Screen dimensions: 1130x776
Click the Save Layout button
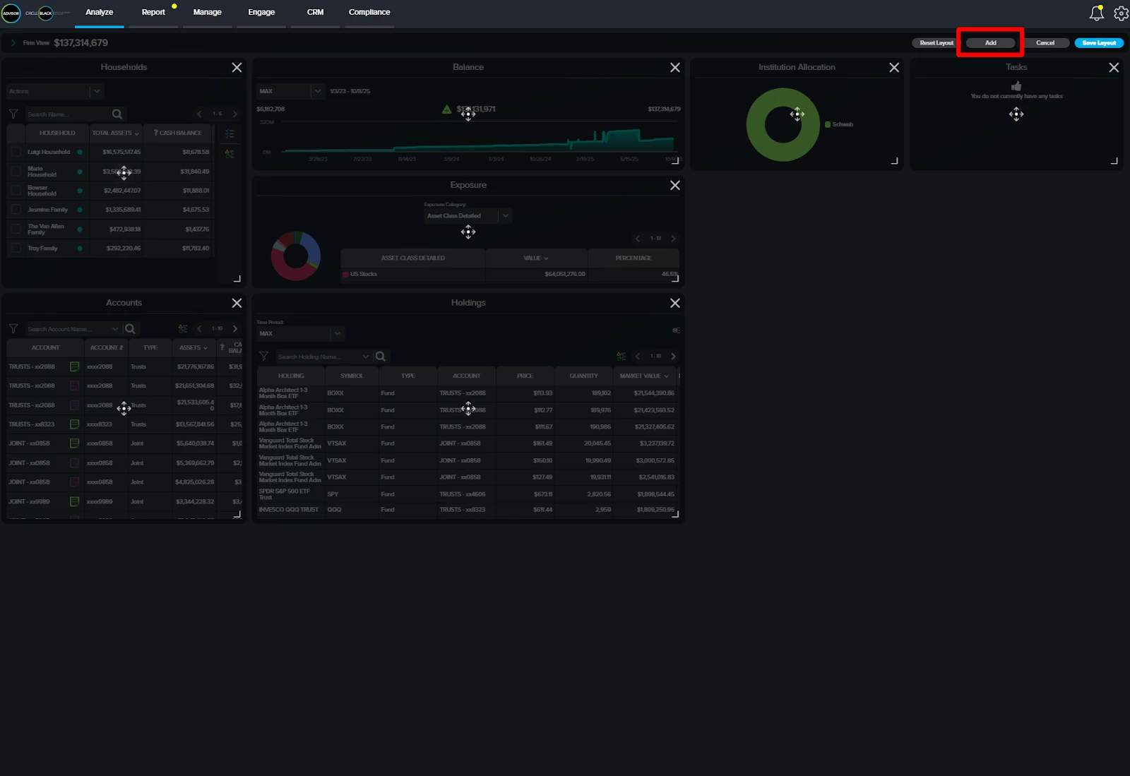click(1099, 43)
